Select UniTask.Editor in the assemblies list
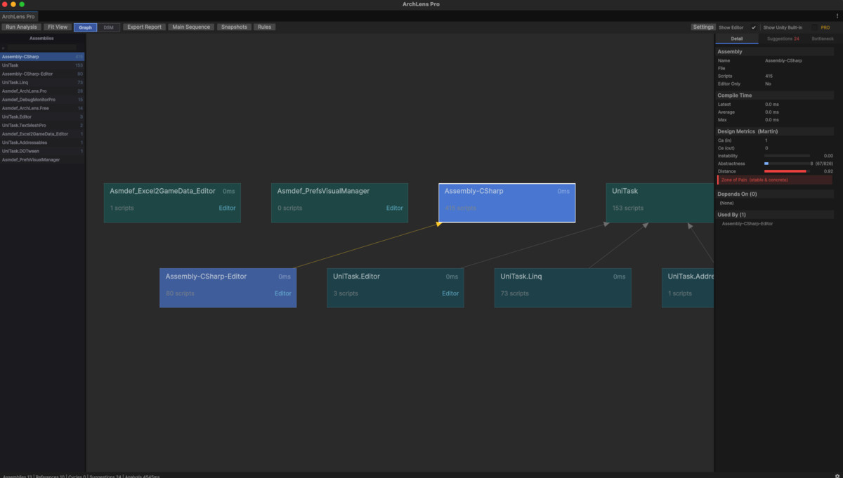 tap(42, 117)
